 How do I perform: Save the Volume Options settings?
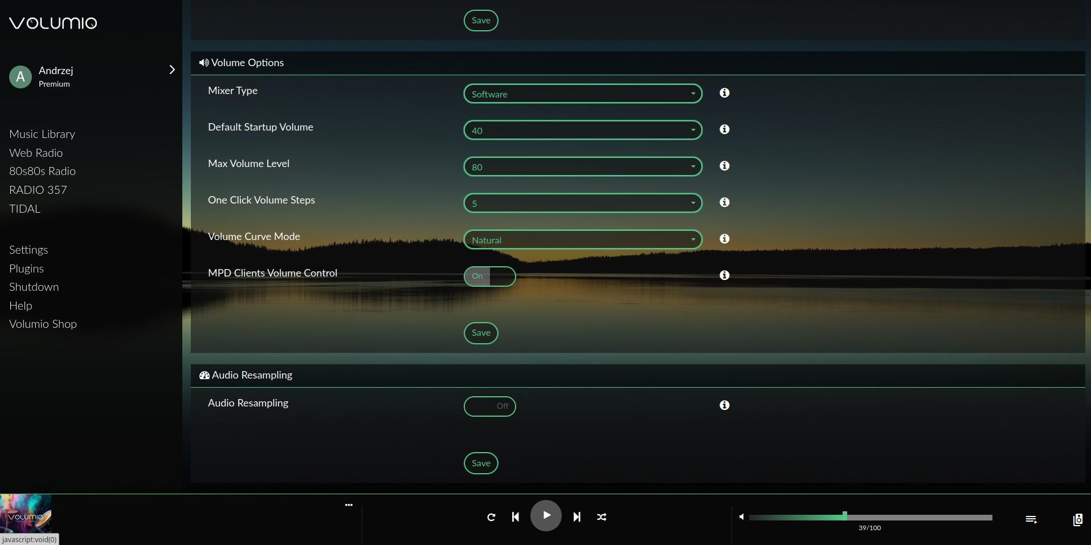click(x=481, y=333)
